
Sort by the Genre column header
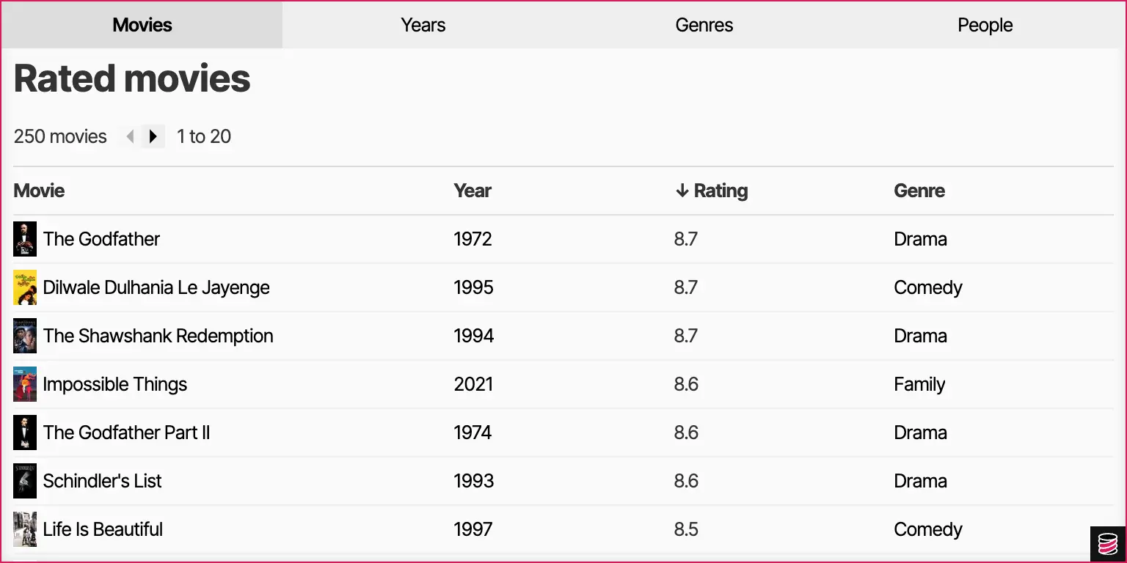click(x=919, y=191)
